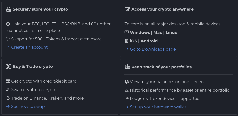Open Set up your hardware wallet link
The width and height of the screenshot is (238, 116).
tap(155, 107)
